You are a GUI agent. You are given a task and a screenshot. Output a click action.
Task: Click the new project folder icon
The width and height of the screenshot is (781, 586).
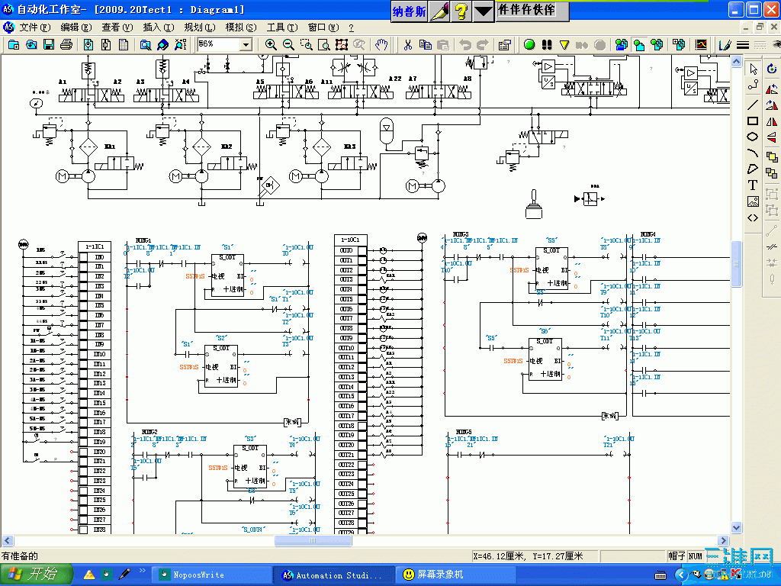click(x=14, y=45)
